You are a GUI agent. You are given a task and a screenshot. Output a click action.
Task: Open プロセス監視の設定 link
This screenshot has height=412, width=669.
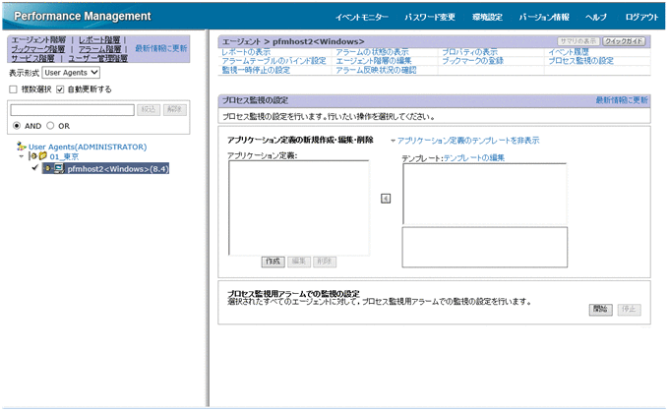[580, 61]
